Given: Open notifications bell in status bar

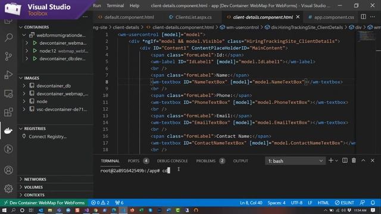Looking at the screenshot, I should (373, 203).
